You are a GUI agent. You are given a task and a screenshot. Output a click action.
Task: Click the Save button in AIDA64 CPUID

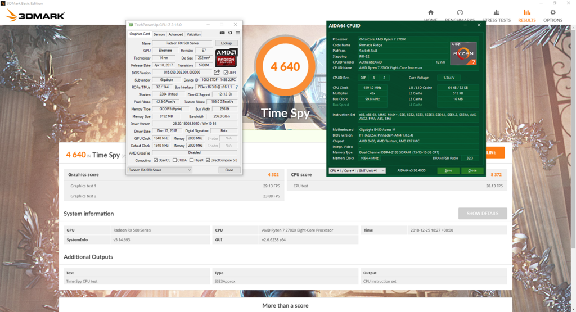click(448, 170)
